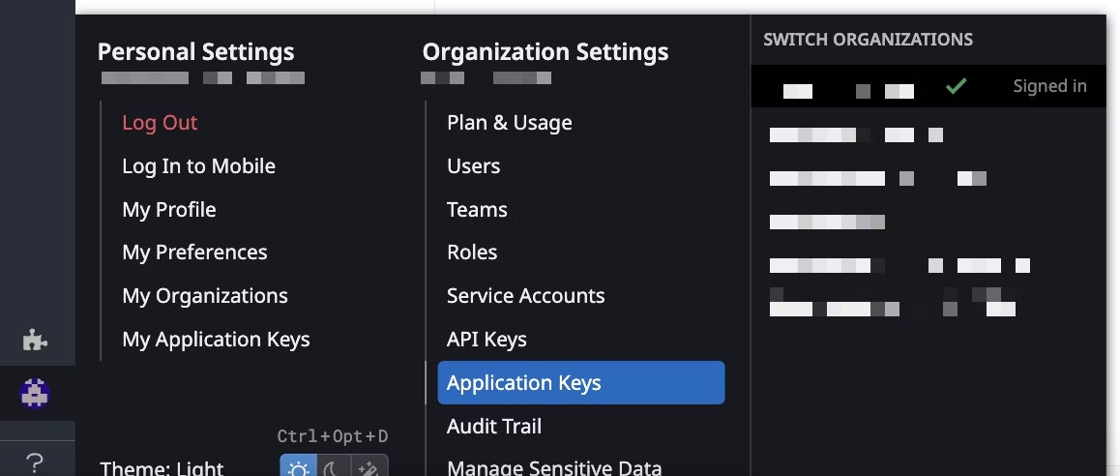Click the red Log Out link
Image resolution: width=1120 pixels, height=476 pixels.
pyautogui.click(x=160, y=123)
